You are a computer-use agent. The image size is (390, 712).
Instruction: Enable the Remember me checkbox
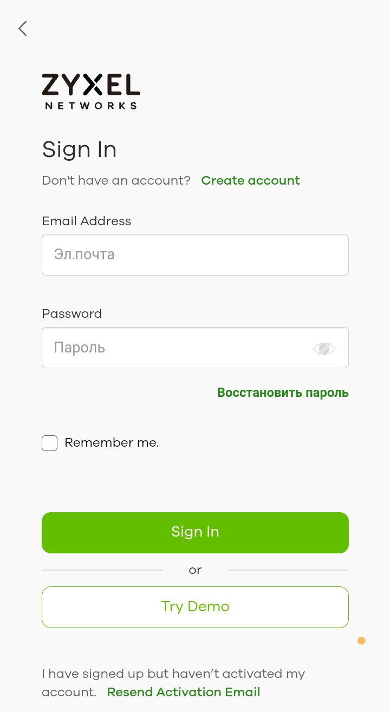(50, 443)
